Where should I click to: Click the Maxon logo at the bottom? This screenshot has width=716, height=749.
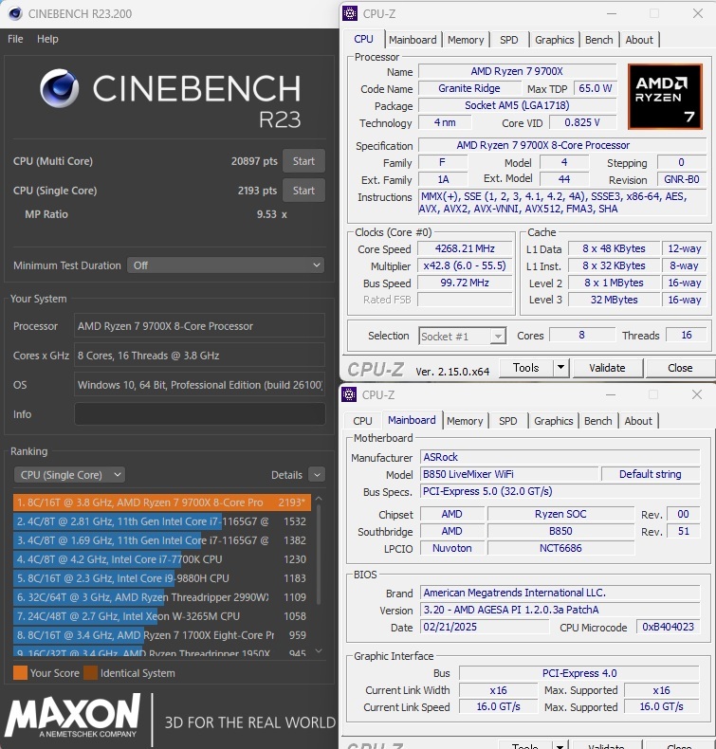(73, 715)
